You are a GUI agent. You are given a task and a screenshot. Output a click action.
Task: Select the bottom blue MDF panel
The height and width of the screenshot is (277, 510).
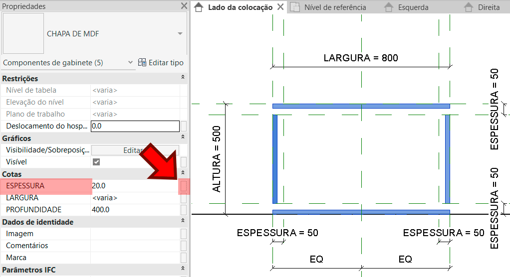coord(361,212)
